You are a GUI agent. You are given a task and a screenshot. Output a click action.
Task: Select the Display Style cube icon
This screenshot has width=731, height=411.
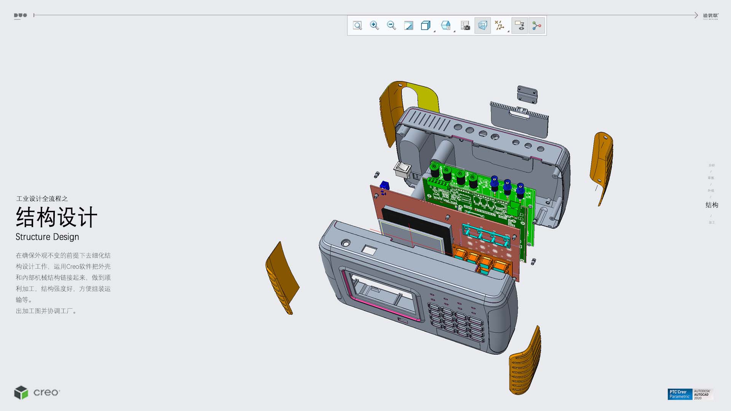425,25
